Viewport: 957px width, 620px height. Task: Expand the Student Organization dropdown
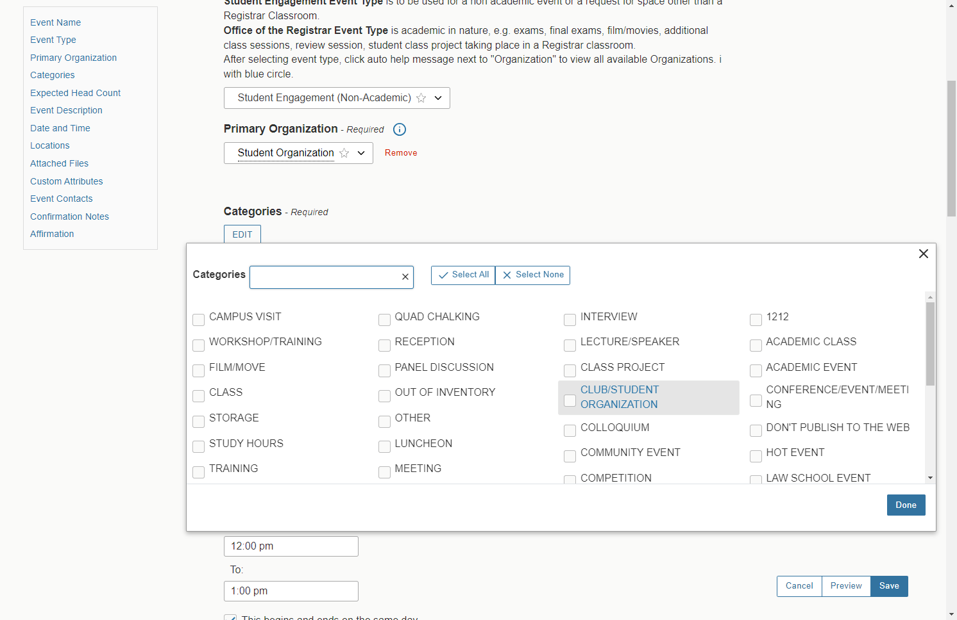361,153
